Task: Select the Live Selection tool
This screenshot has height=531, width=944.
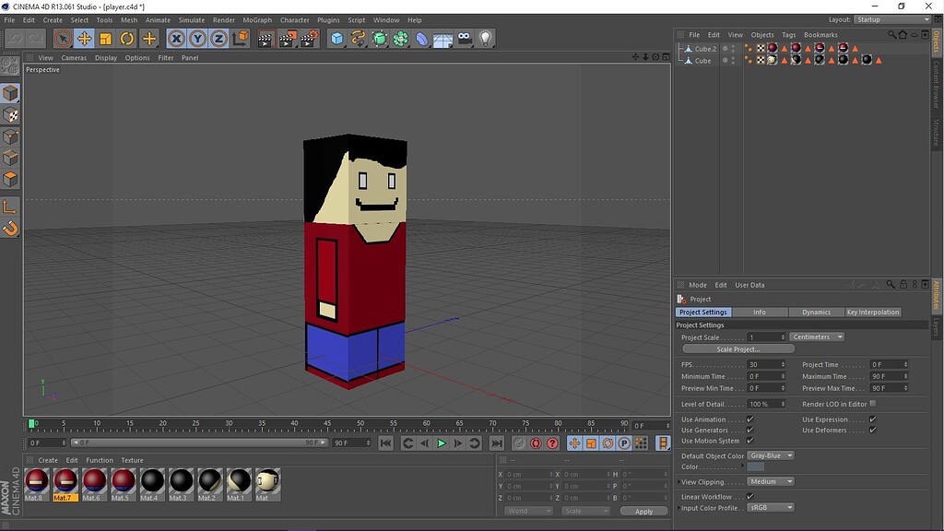Action: pyautogui.click(x=62, y=38)
